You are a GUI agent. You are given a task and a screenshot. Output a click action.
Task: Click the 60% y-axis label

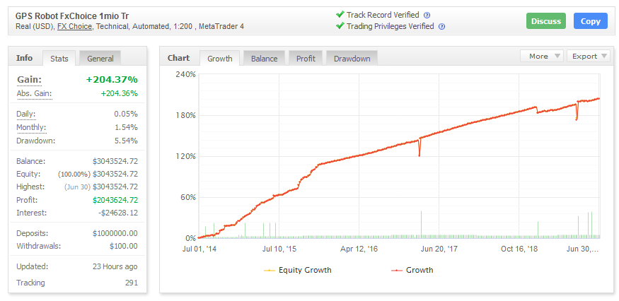coord(187,197)
